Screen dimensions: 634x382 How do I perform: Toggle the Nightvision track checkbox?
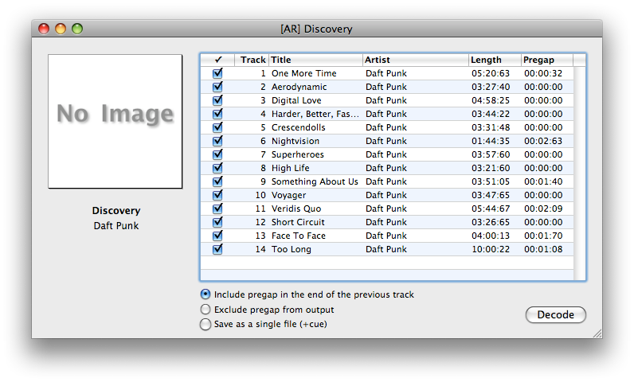point(217,141)
